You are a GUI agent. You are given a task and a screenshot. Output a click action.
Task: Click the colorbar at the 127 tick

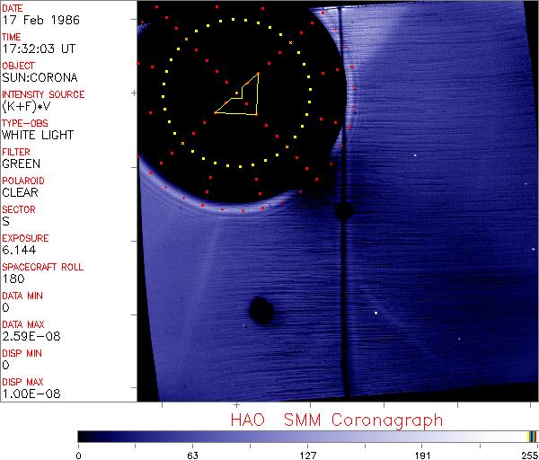pyautogui.click(x=307, y=436)
